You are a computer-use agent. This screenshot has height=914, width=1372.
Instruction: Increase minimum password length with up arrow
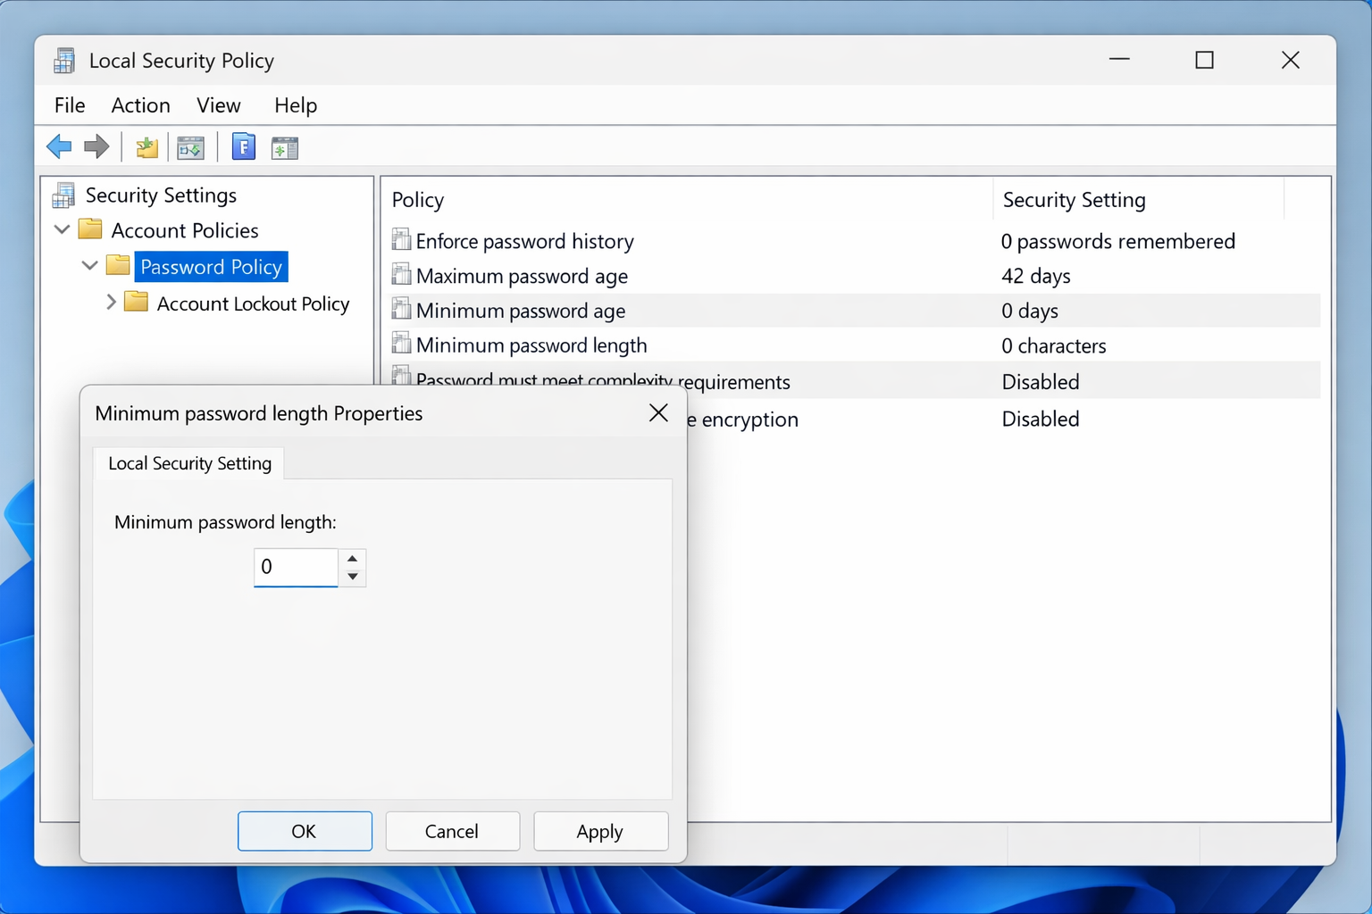tap(353, 559)
